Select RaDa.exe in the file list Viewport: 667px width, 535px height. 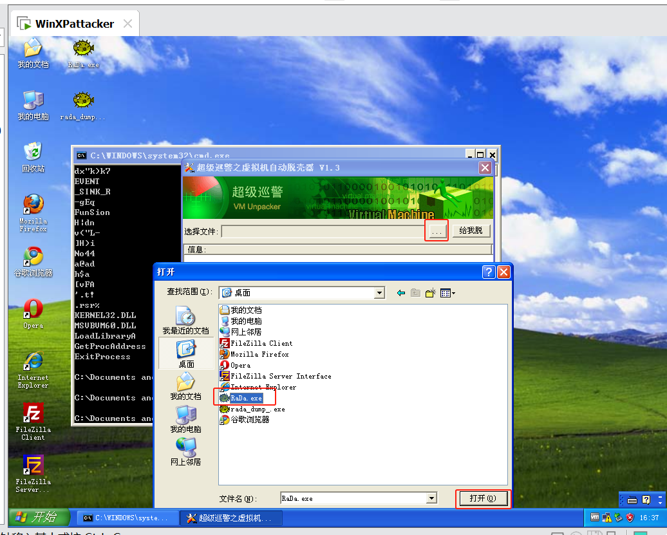241,398
